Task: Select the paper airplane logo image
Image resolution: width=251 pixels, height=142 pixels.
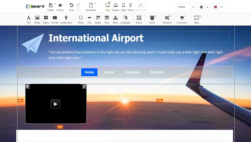Action: click(33, 43)
